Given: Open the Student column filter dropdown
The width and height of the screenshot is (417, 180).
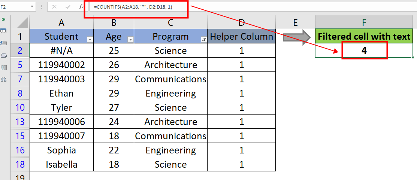Looking at the screenshot, I should pos(90,39).
